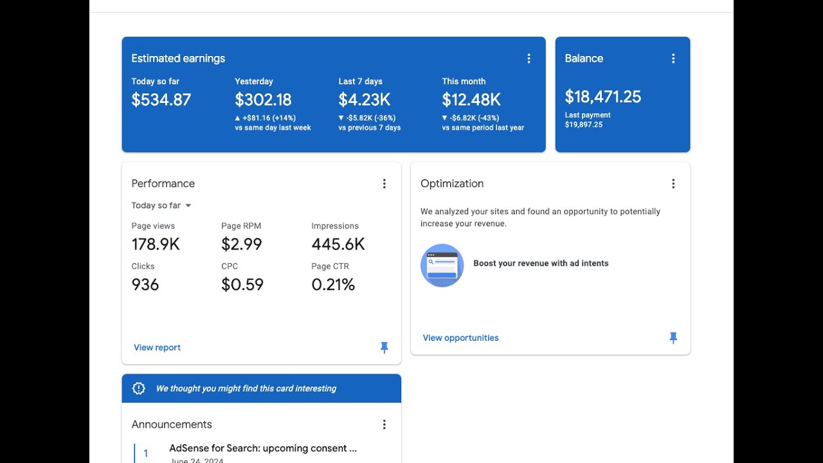Click the alert badge on interesting card banner
823x463 pixels.
(x=138, y=388)
